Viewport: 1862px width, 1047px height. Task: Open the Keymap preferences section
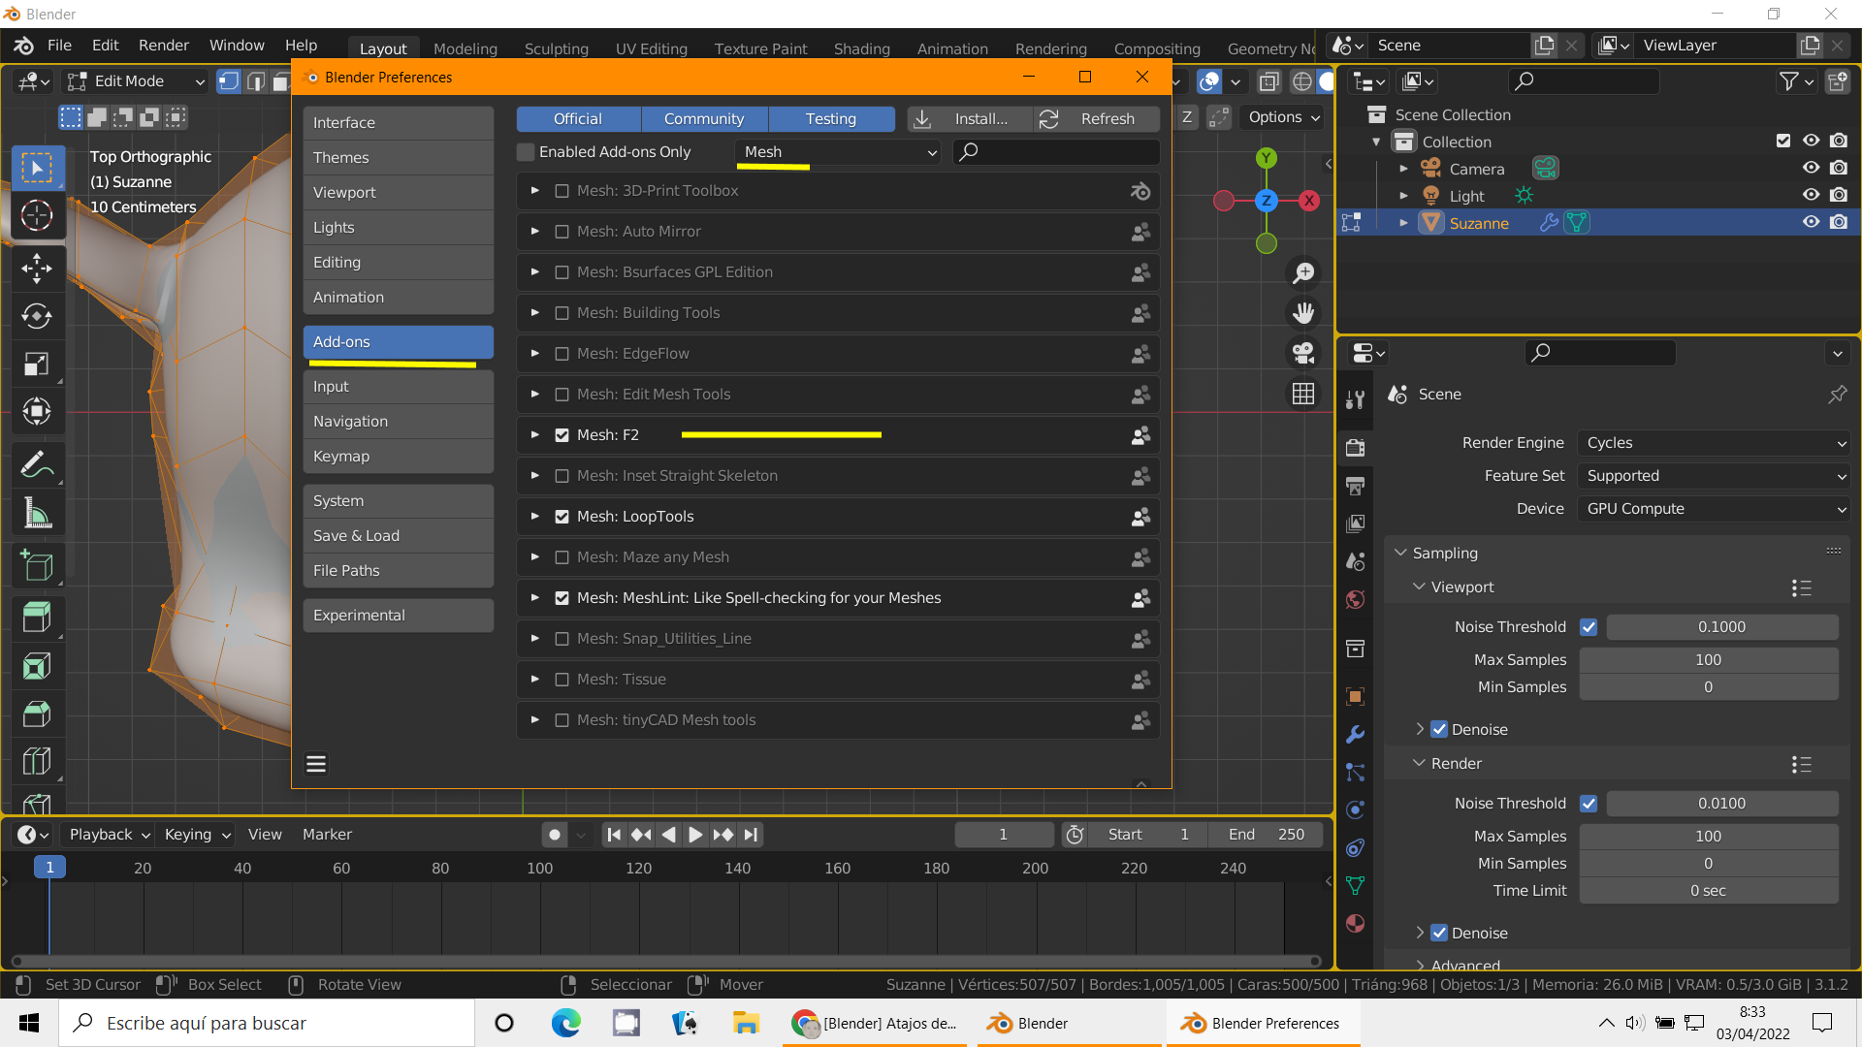point(398,457)
